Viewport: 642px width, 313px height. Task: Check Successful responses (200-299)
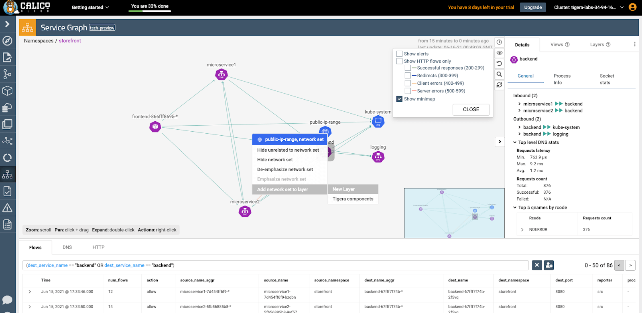click(x=408, y=68)
